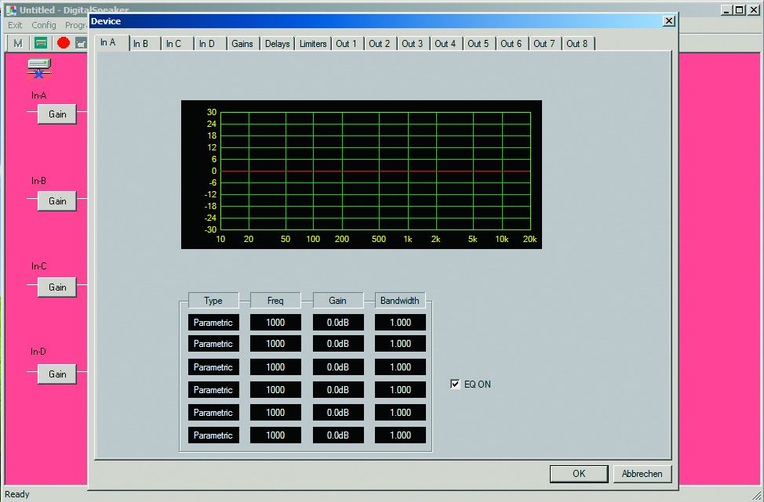This screenshot has width=764, height=502.
Task: Click the M toolbar icon
Action: 18,43
